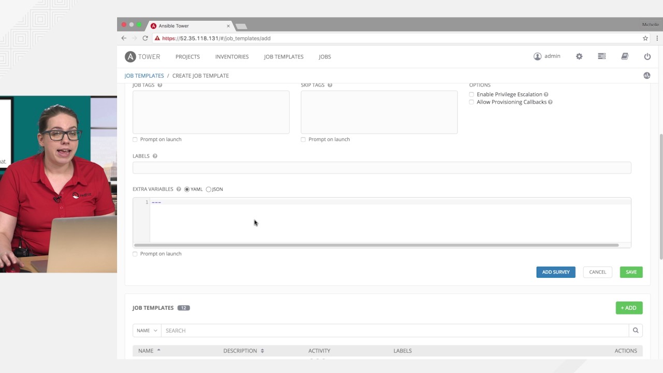This screenshot has height=373, width=663.
Task: Click the extra variables horizontal scrollbar
Action: coord(376,245)
